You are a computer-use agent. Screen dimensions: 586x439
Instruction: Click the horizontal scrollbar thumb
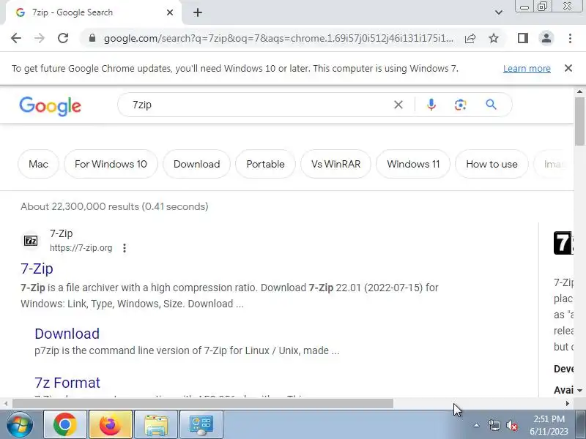tap(203, 404)
